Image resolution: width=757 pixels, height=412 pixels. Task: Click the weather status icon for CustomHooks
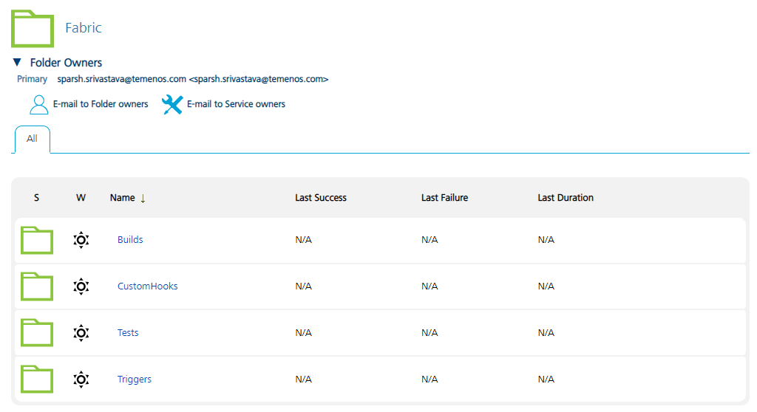tap(81, 286)
